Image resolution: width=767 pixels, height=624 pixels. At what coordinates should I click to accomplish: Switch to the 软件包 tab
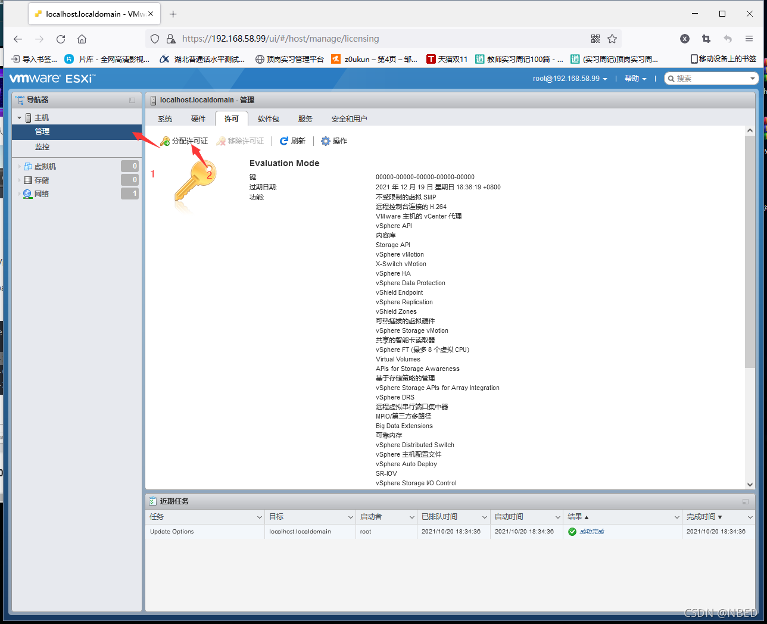[x=269, y=119]
